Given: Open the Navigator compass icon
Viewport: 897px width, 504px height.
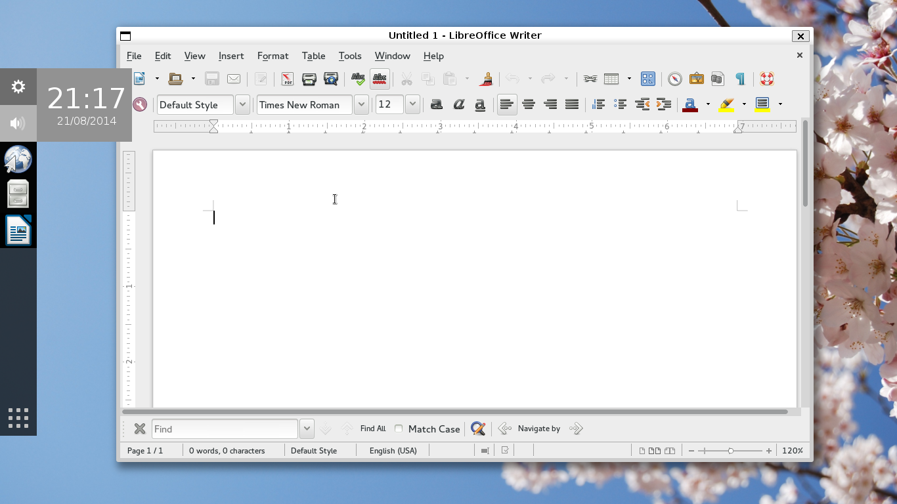Looking at the screenshot, I should point(675,79).
